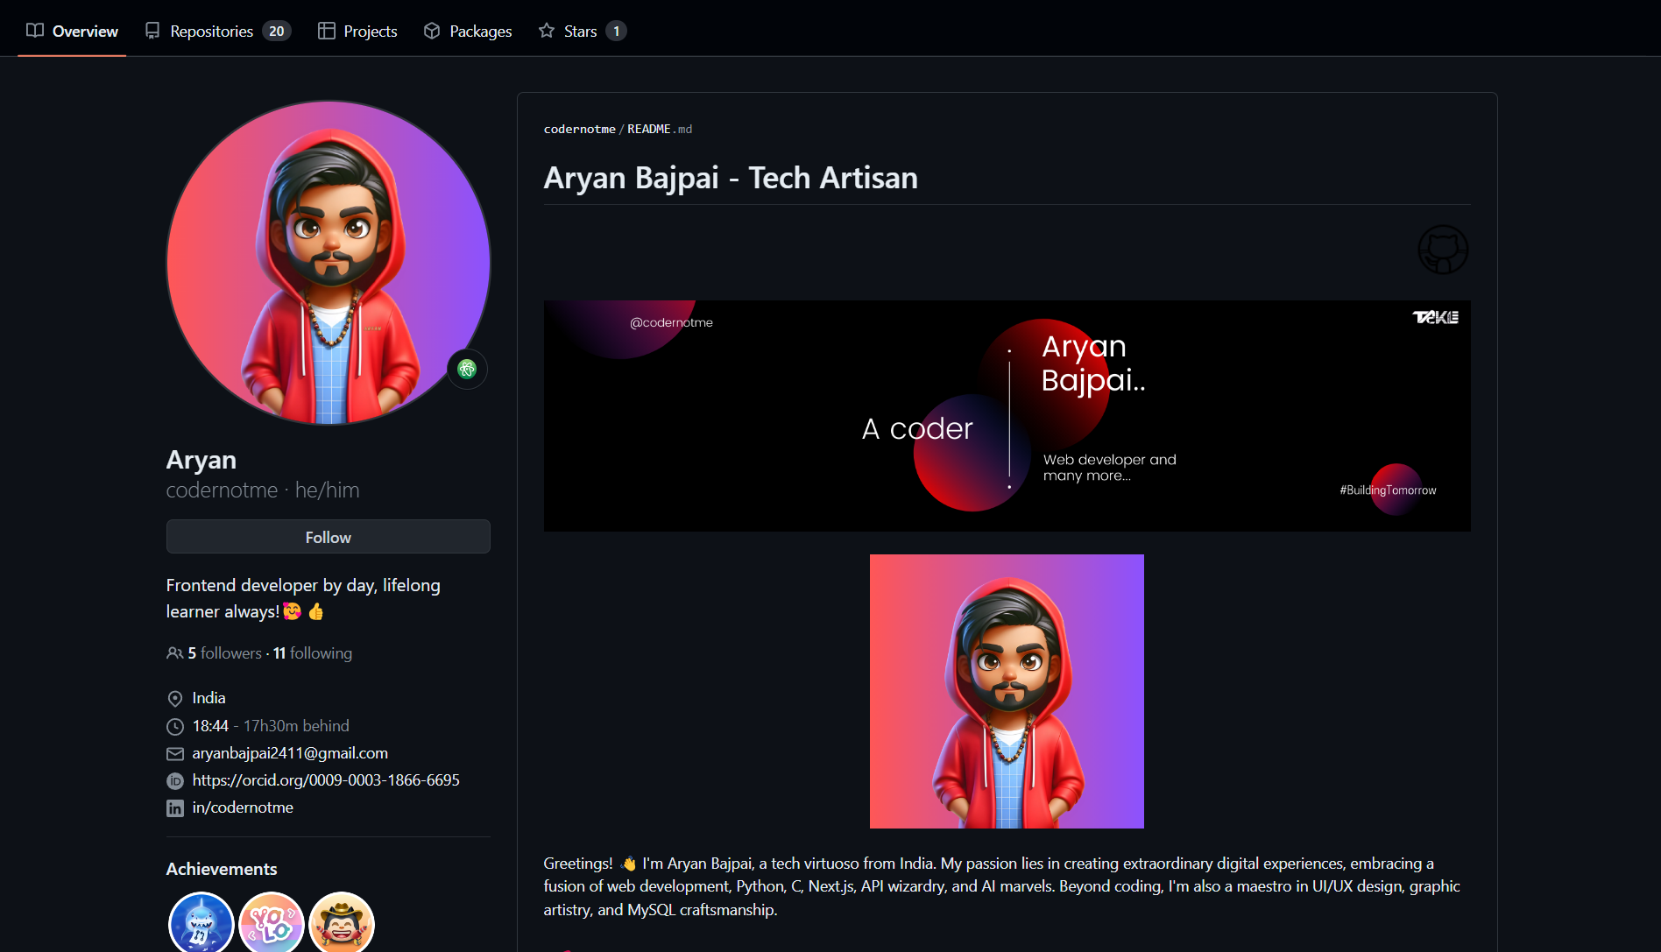The width and height of the screenshot is (1661, 952).
Task: Click the clock icon beside the local time
Action: tap(175, 726)
